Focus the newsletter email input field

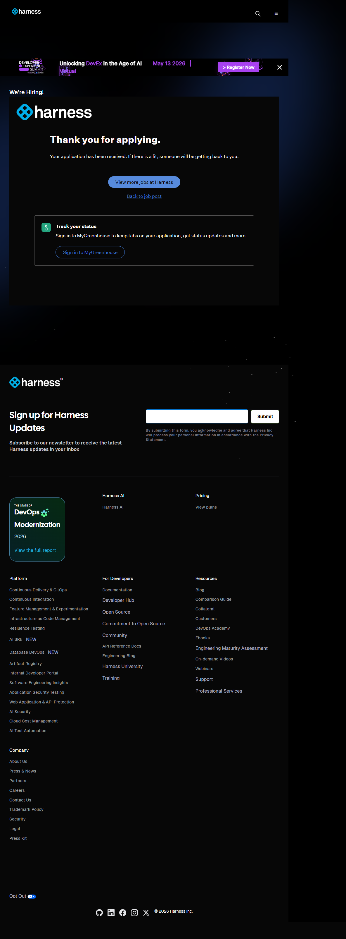click(x=197, y=416)
